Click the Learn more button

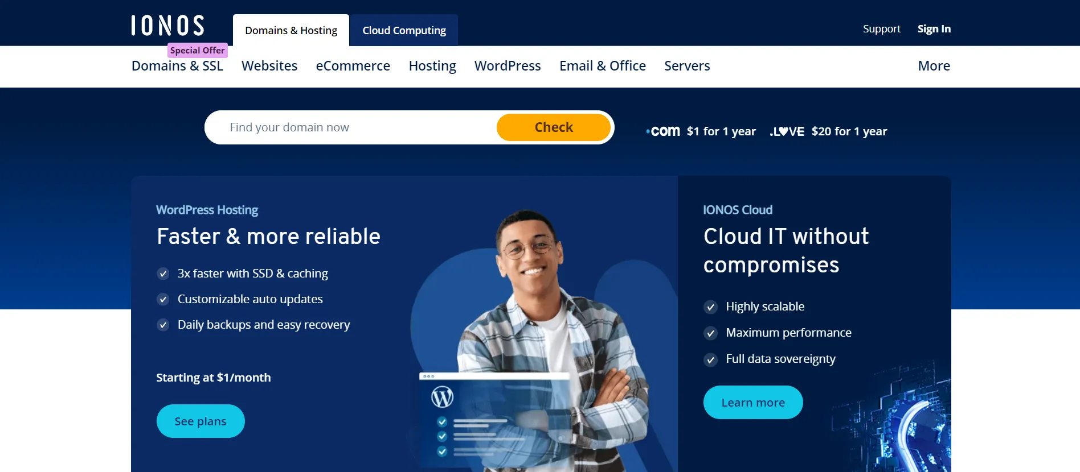coord(753,403)
